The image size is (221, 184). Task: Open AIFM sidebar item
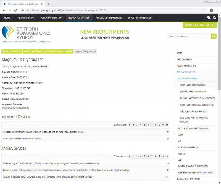pyautogui.click(x=195, y=135)
